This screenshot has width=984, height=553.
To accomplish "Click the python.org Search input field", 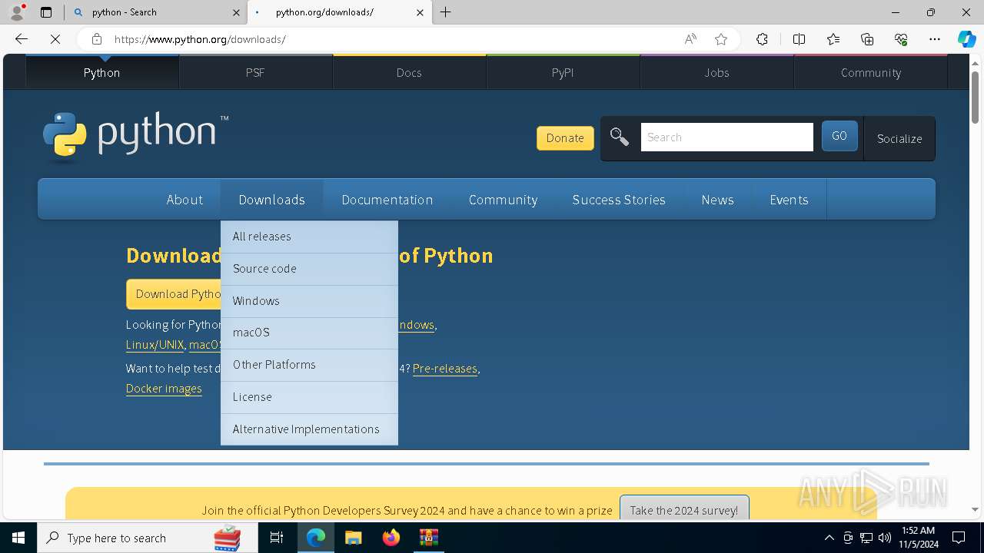I will pos(726,137).
